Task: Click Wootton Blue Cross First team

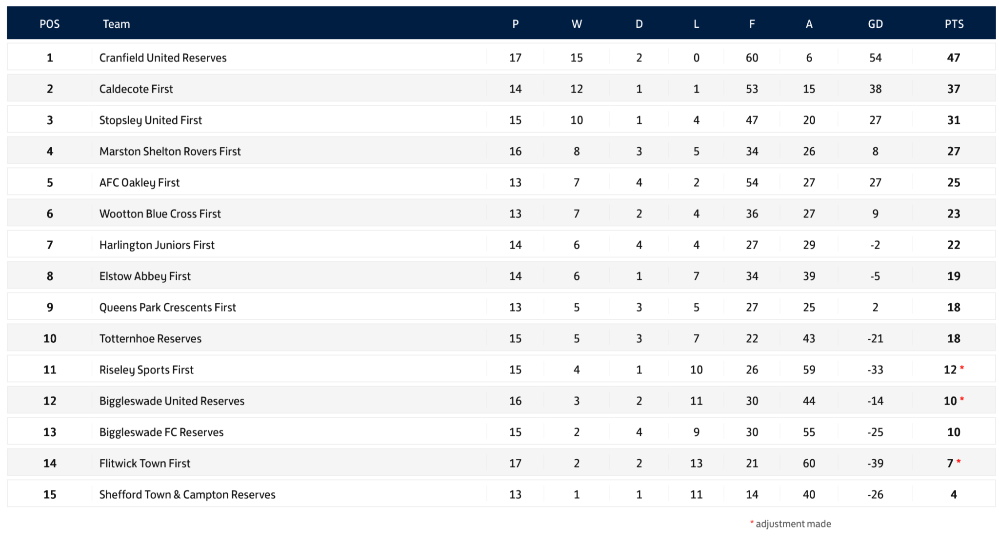Action: point(160,214)
